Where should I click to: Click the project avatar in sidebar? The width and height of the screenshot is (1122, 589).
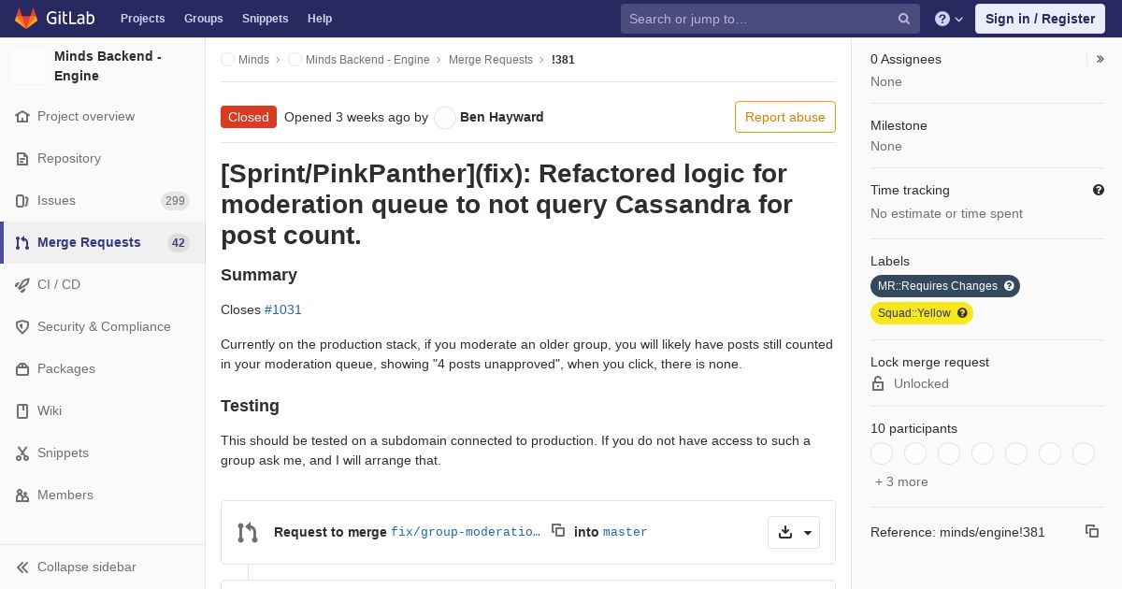28,66
